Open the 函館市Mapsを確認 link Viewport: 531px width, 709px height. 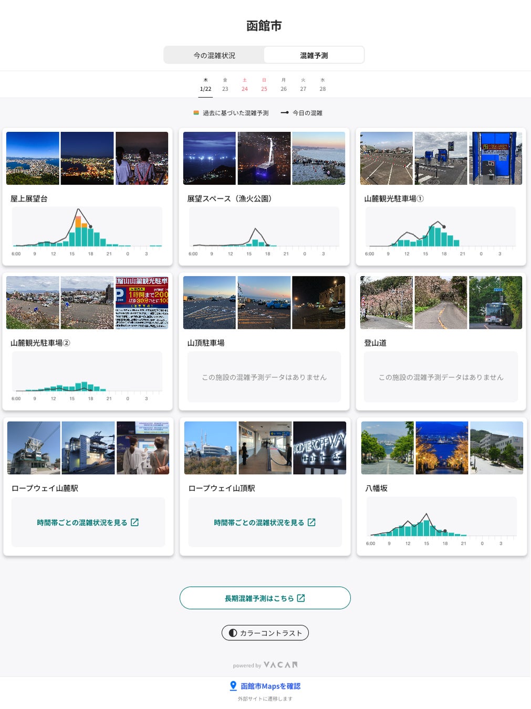271,685
